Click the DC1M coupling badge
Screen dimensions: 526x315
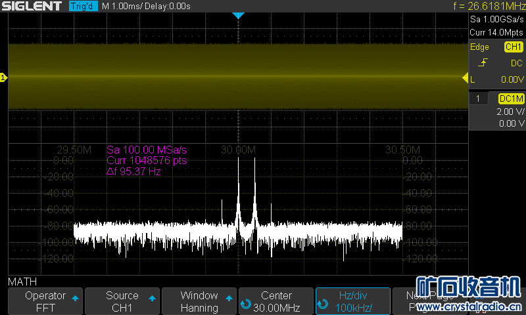tap(512, 98)
